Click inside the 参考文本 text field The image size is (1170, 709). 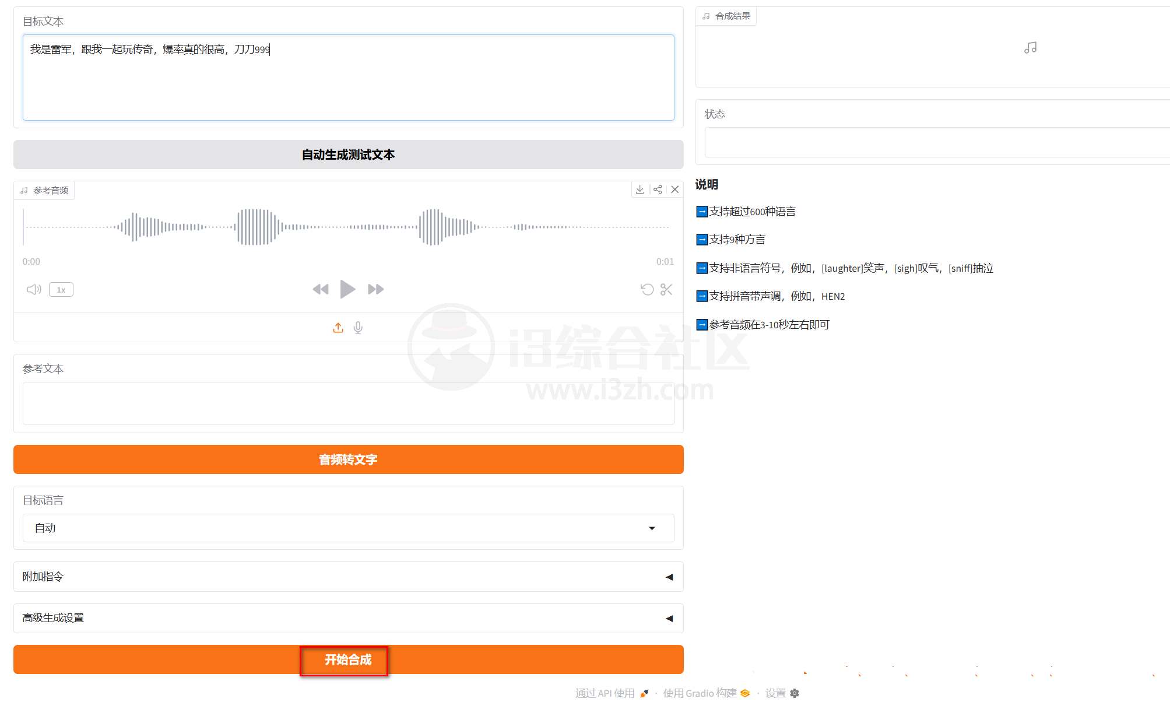pos(347,403)
